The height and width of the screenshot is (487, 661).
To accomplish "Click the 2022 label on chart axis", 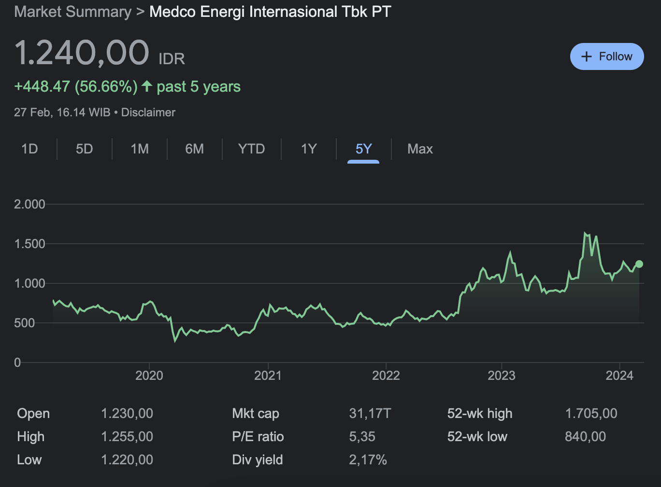I will pyautogui.click(x=386, y=376).
